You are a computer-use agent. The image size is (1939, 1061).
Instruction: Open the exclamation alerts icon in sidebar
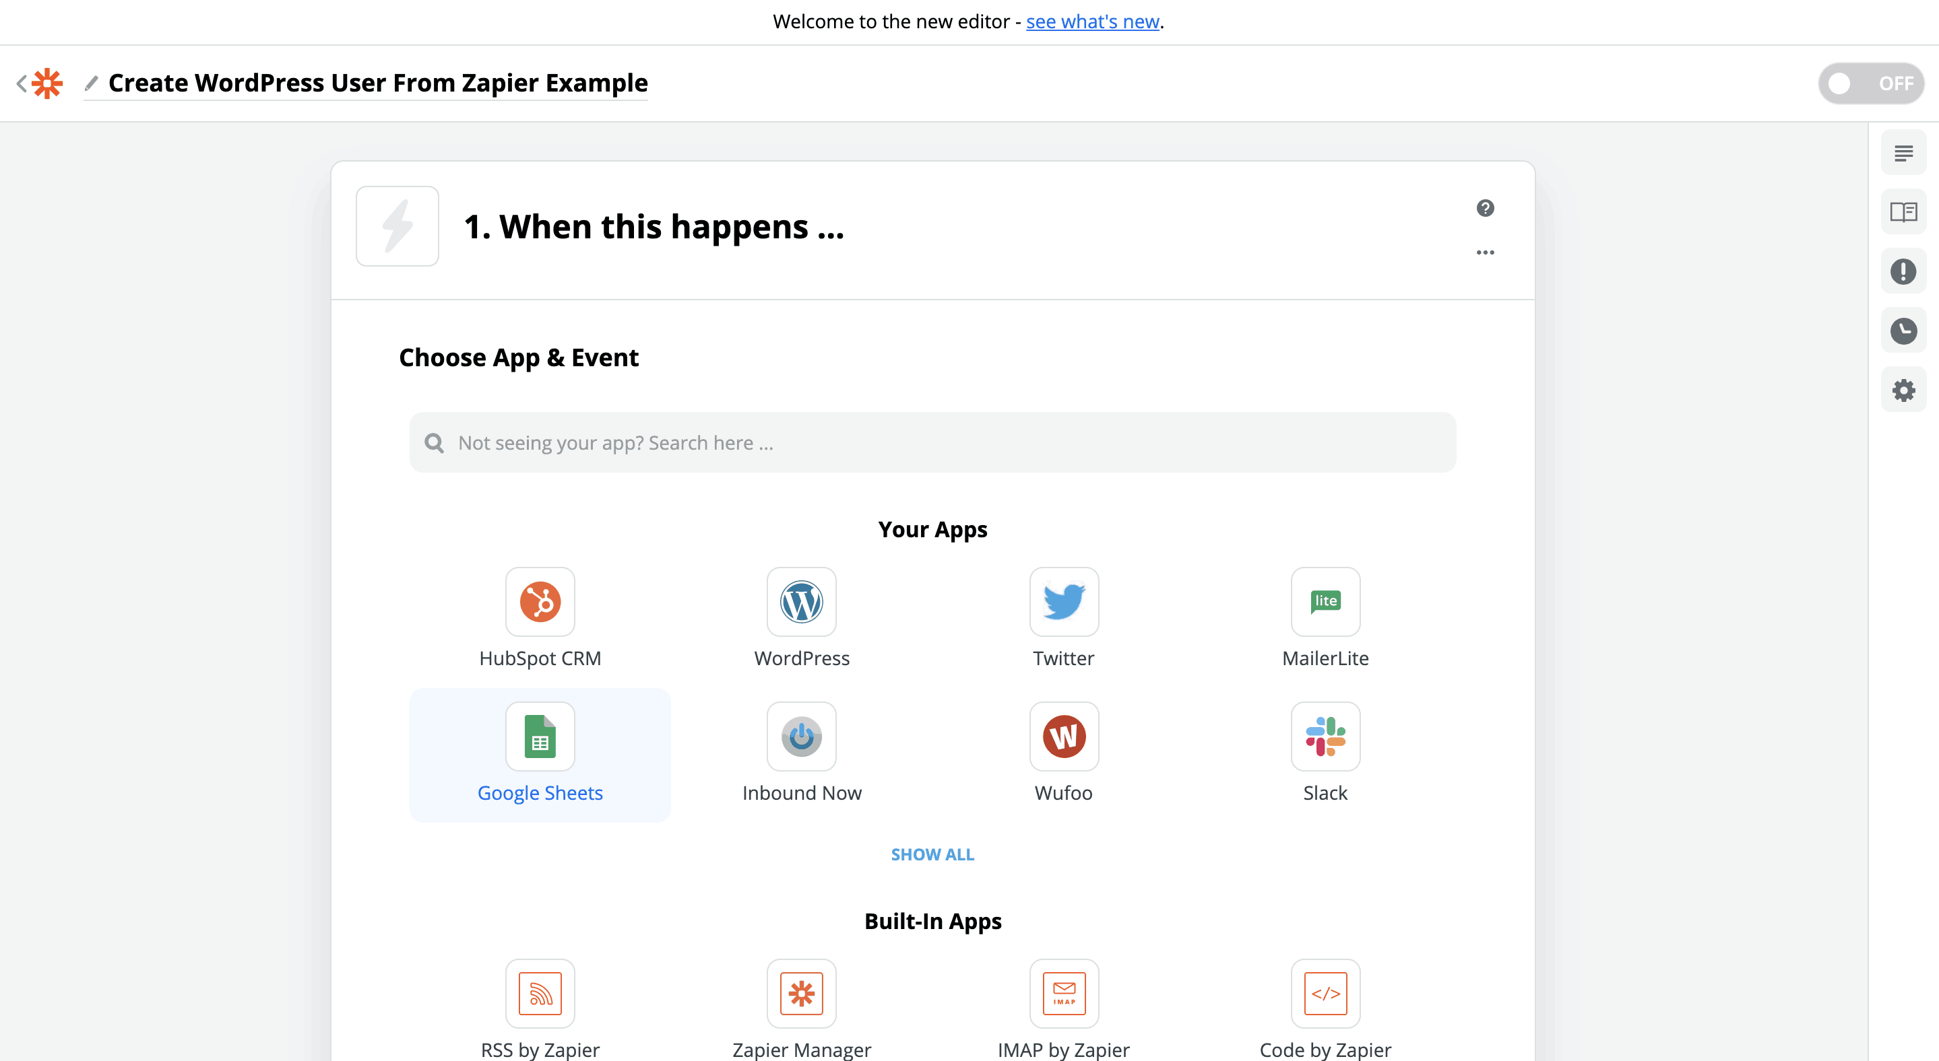point(1903,271)
